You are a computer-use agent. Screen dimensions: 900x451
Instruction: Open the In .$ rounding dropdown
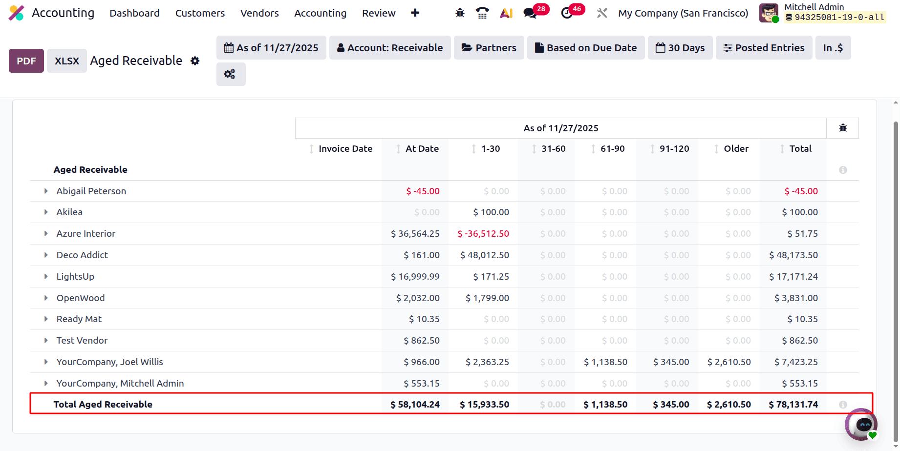coord(833,48)
